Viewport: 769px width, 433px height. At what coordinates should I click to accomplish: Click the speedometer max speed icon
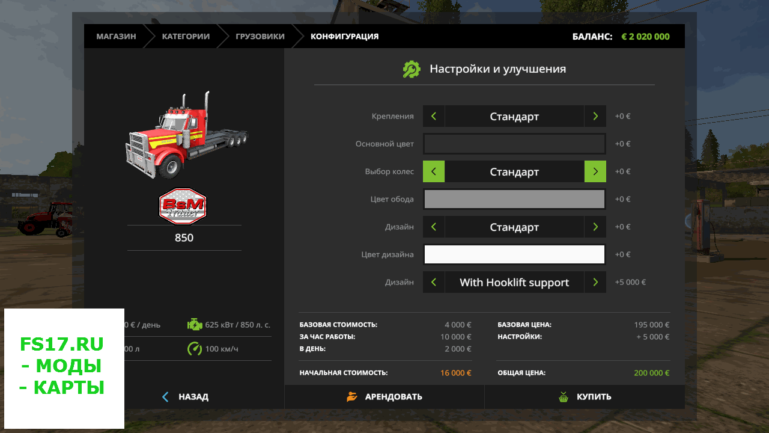[x=195, y=349]
